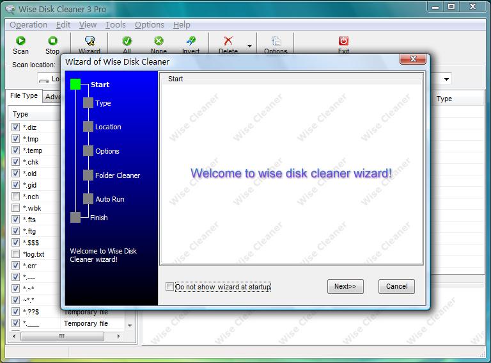Click the Wise Disk Cleaner title bar icon
This screenshot has height=363, width=491.
pos(10,10)
